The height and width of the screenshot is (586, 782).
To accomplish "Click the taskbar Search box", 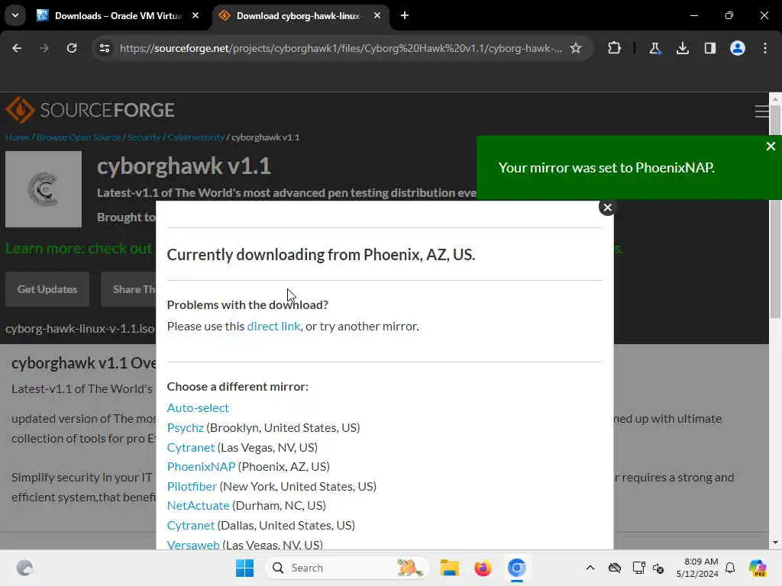I will 347,568.
